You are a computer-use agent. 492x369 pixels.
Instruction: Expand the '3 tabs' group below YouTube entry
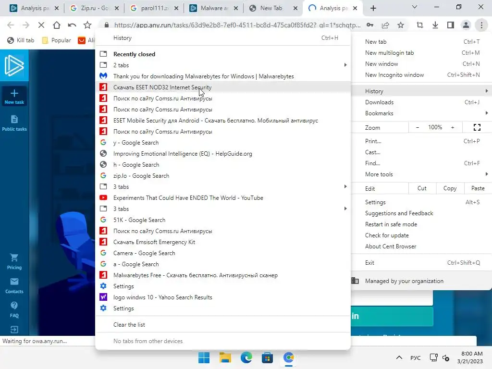[x=223, y=209]
